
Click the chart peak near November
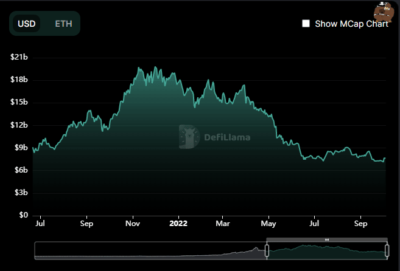[x=140, y=69]
